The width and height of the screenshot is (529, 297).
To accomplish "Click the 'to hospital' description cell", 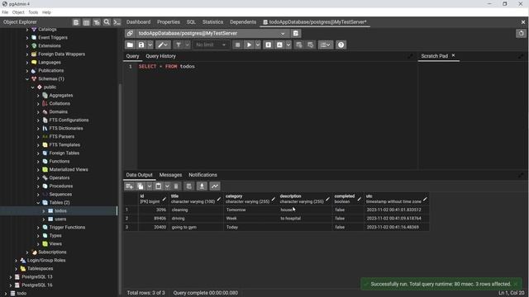I will click(x=305, y=219).
